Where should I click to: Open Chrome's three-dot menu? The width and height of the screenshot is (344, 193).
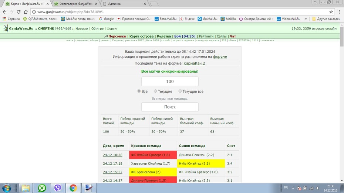pyautogui.click(x=340, y=12)
